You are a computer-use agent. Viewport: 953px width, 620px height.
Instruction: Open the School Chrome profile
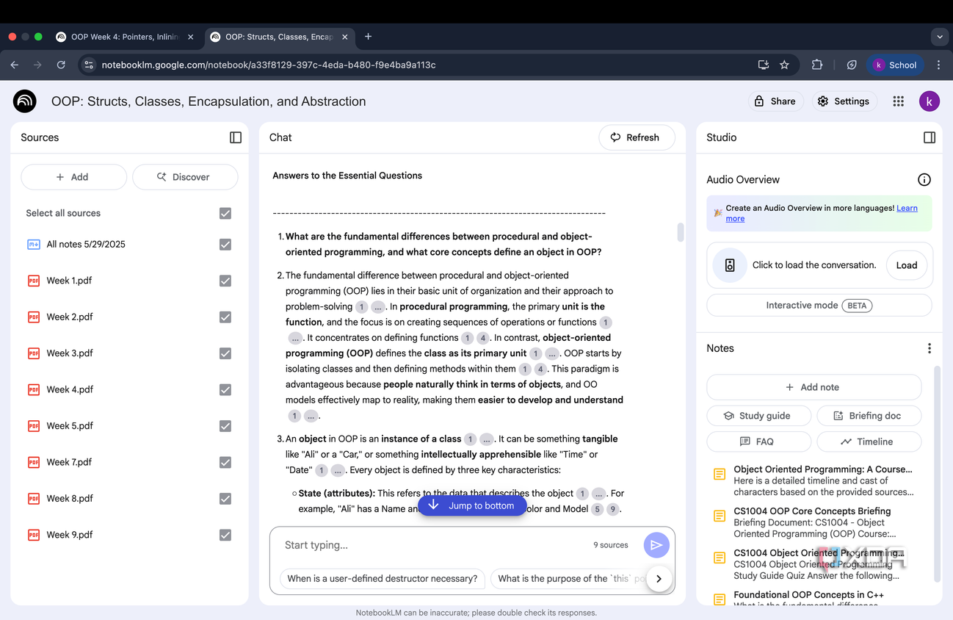894,65
